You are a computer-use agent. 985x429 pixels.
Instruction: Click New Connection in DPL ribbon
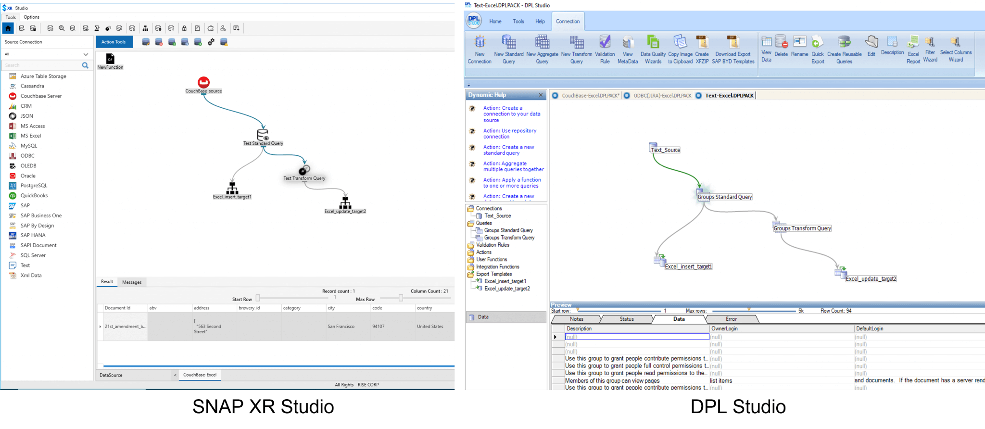480,50
